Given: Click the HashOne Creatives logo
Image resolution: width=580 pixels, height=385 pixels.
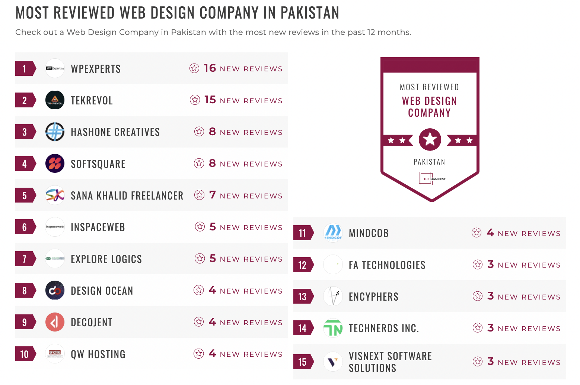Looking at the screenshot, I should 55,132.
